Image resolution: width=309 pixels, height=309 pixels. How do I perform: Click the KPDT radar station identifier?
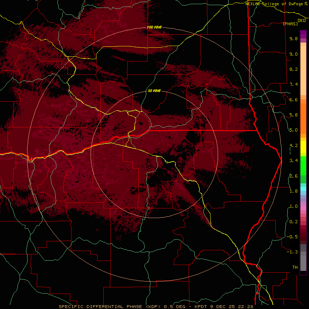pos(201,307)
